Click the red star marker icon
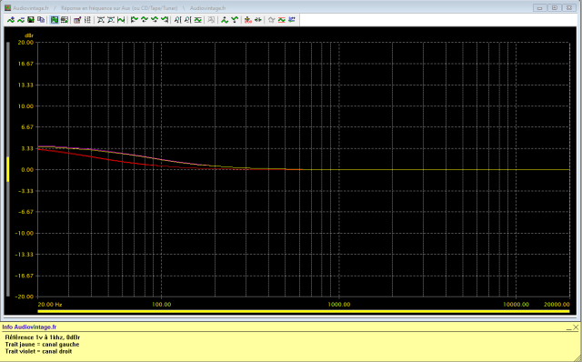Viewport: 582px width, 362px height. [248, 20]
